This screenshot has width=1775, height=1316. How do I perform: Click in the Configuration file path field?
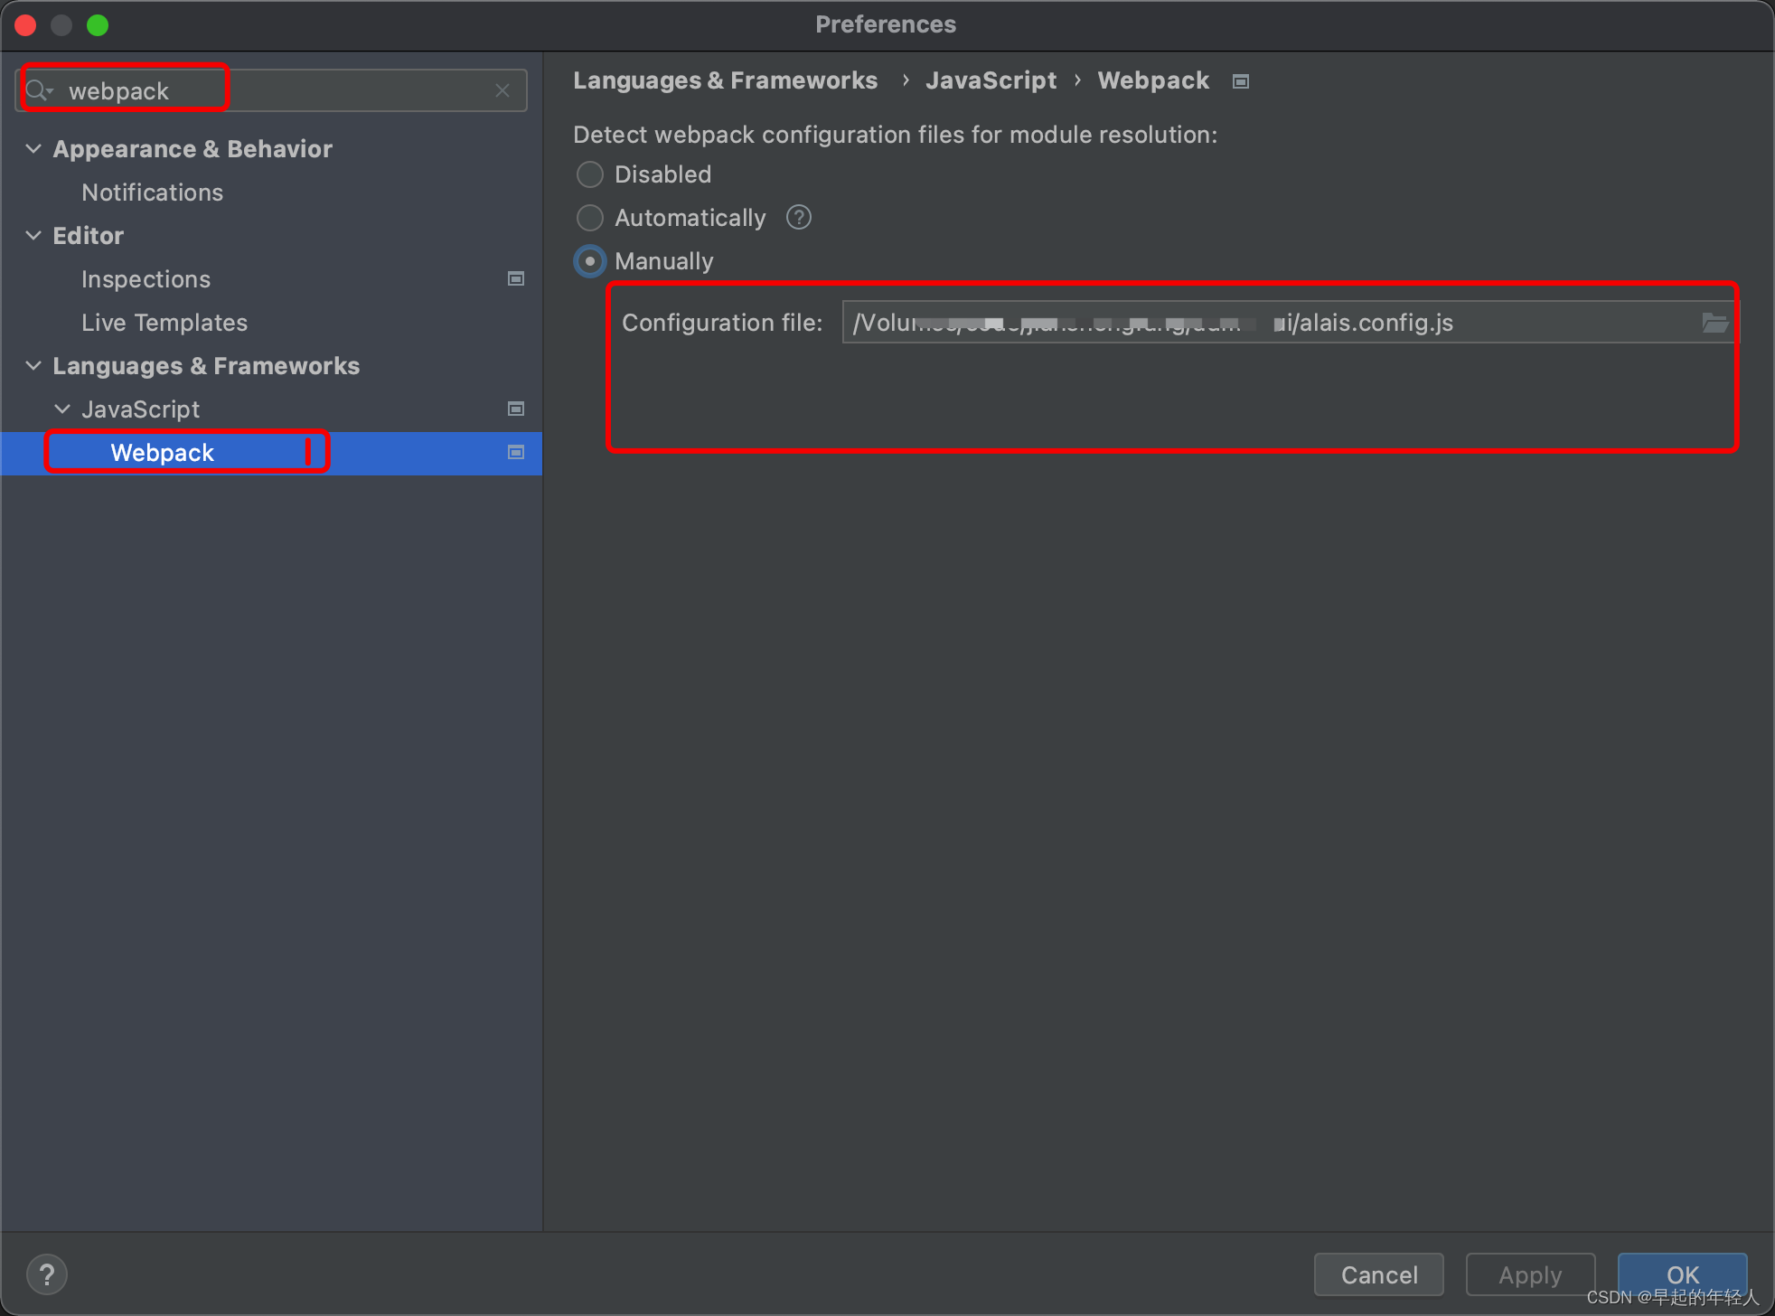pyautogui.click(x=1265, y=323)
